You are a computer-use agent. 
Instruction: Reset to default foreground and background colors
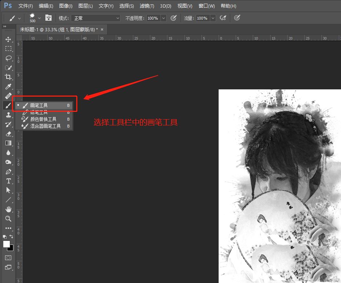pos(5,236)
